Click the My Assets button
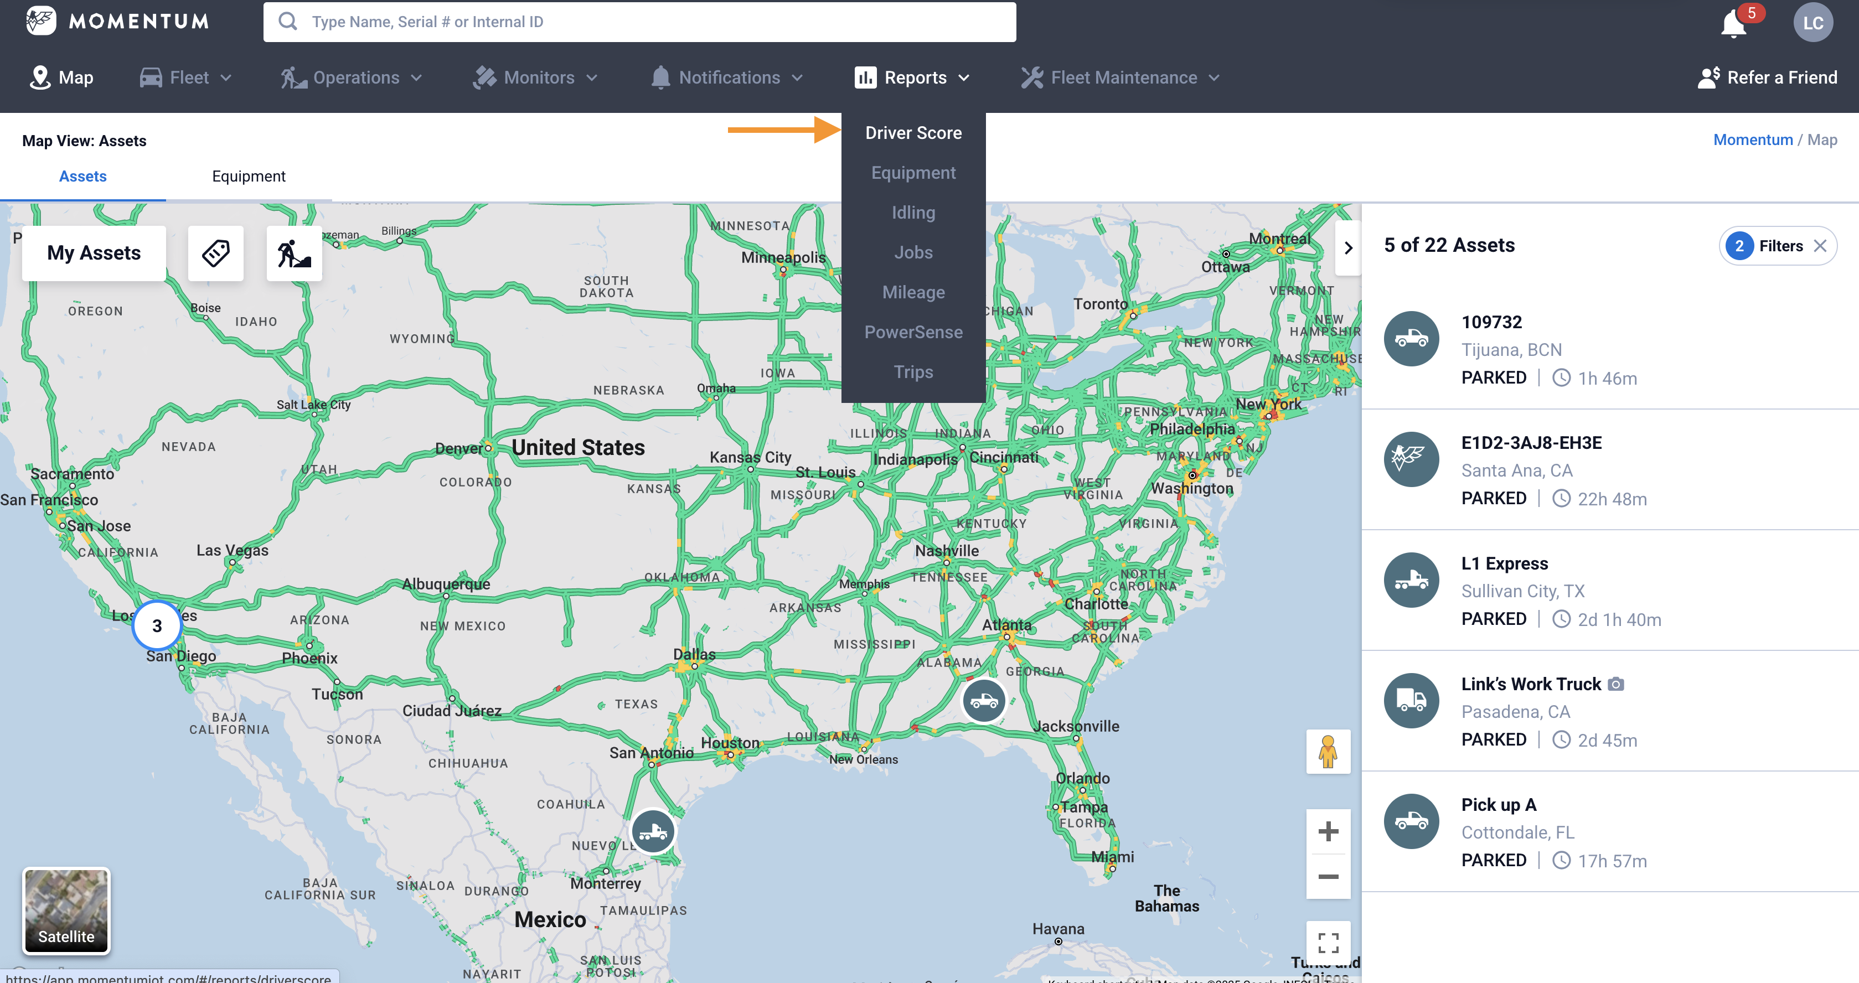Image resolution: width=1859 pixels, height=983 pixels. (x=94, y=253)
